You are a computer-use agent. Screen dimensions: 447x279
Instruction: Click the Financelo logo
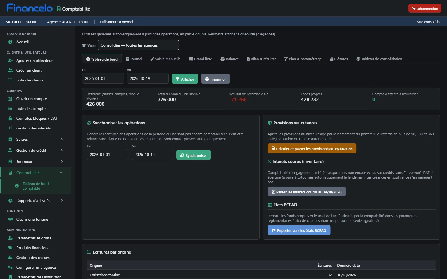tap(30, 8)
